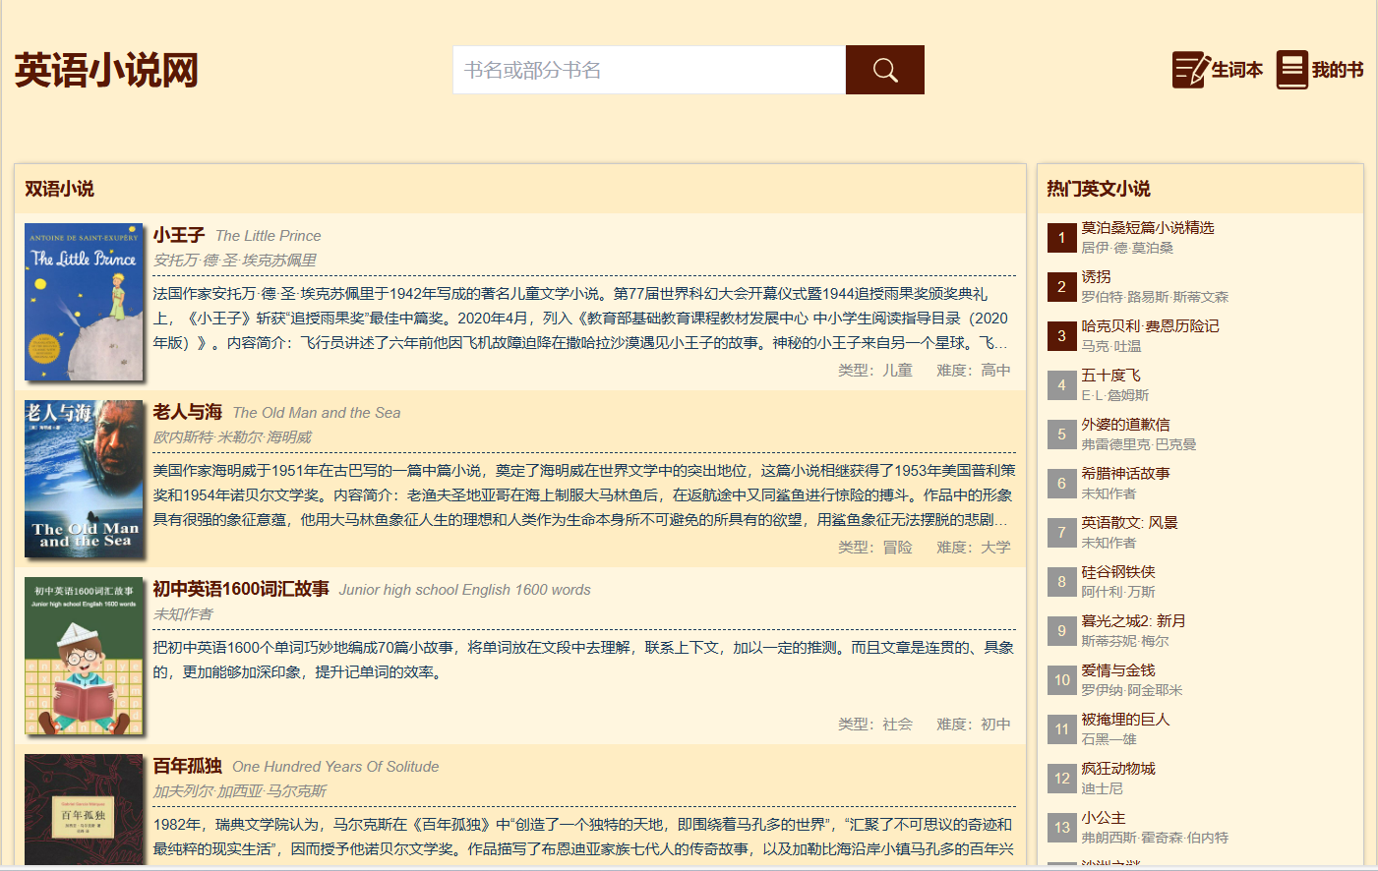Open ranked book 疯狂动物城
The image size is (1378, 871).
pos(1118,768)
